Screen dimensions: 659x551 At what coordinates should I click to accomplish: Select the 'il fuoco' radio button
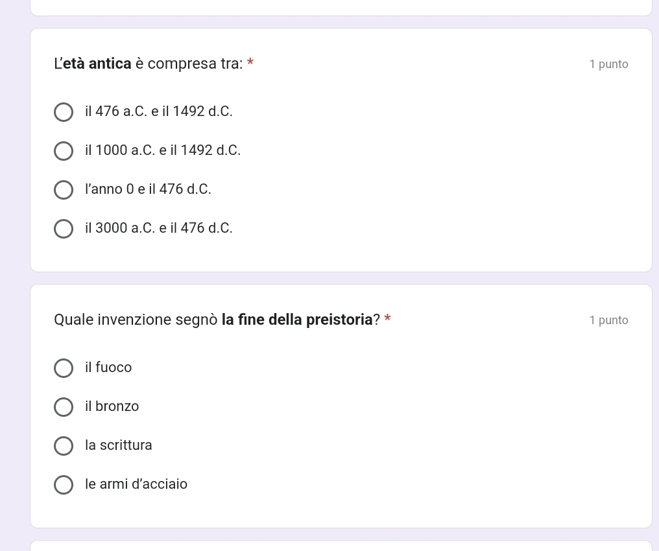pos(64,368)
